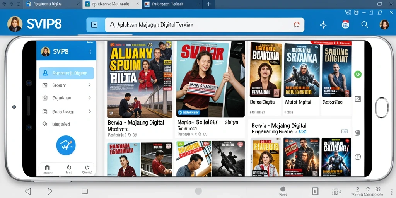This screenshot has height=198, width=396.
Task: Expand chevron on the third sidebar row
Action: coord(89,111)
